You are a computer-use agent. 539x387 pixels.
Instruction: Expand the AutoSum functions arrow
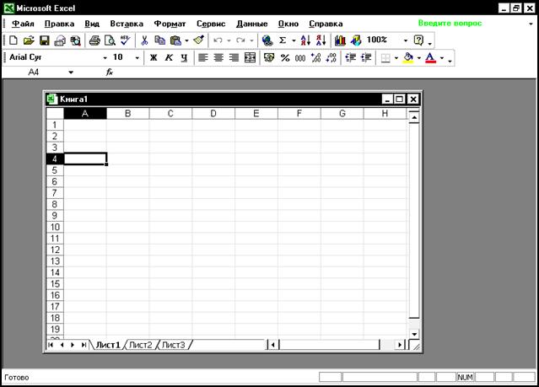click(294, 40)
